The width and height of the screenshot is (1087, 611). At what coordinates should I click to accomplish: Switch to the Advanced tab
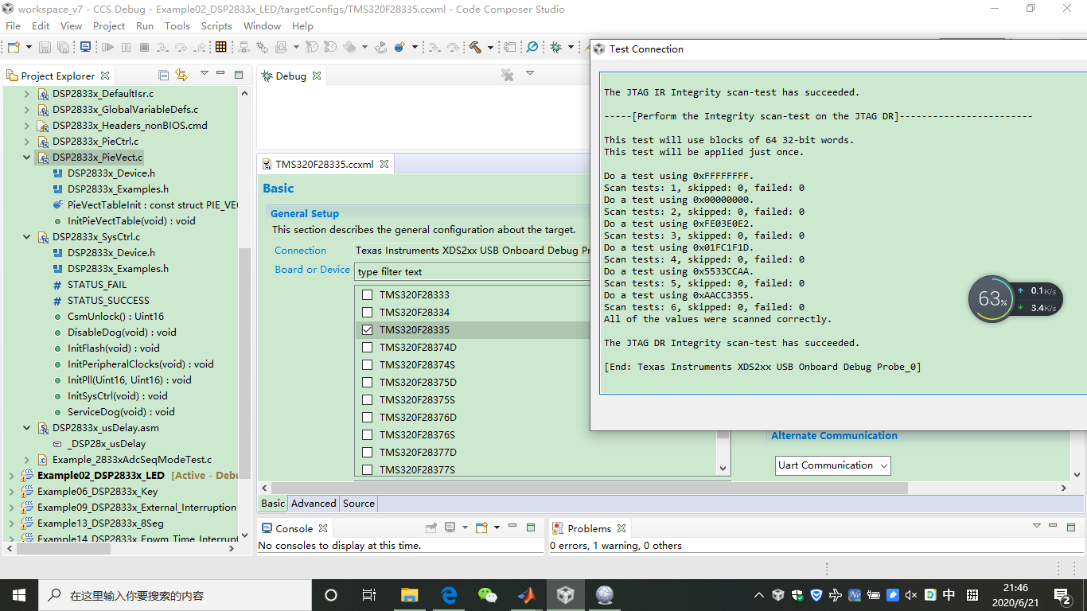tap(313, 503)
